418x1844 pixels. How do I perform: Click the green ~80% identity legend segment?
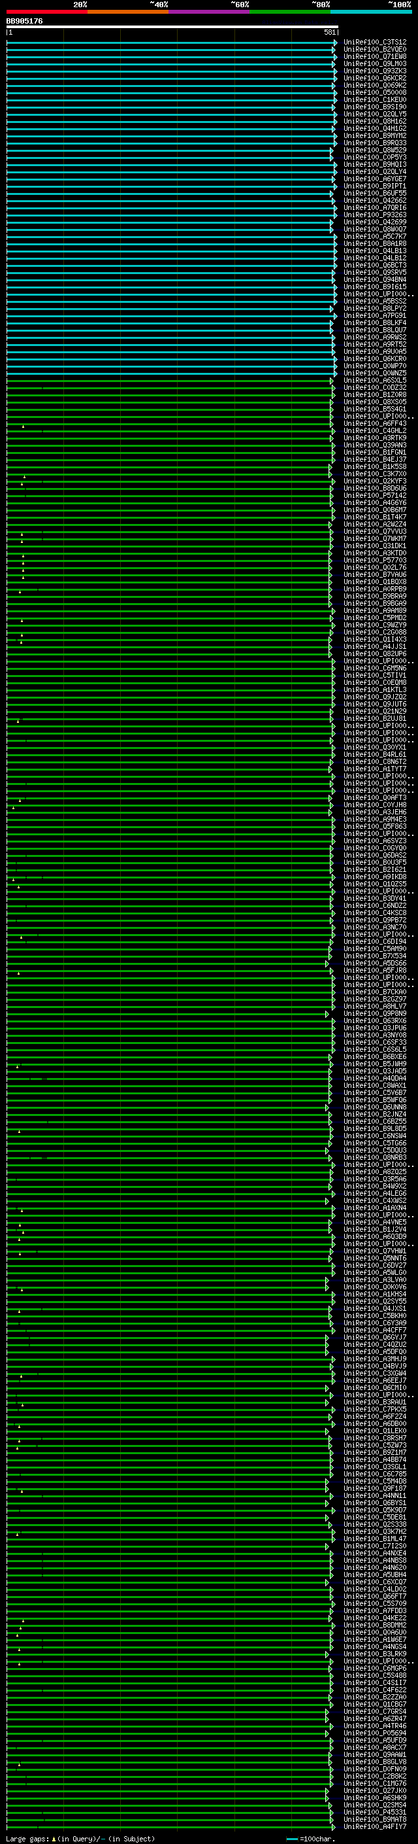coord(290,12)
